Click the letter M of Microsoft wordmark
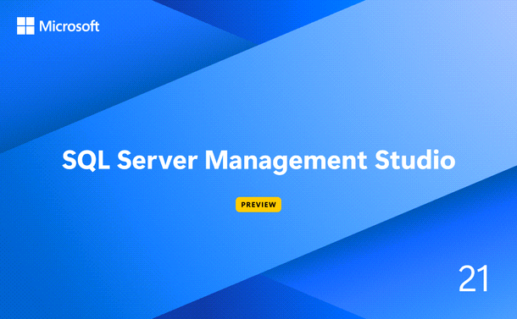Image resolution: width=517 pixels, height=319 pixels. click(x=45, y=26)
